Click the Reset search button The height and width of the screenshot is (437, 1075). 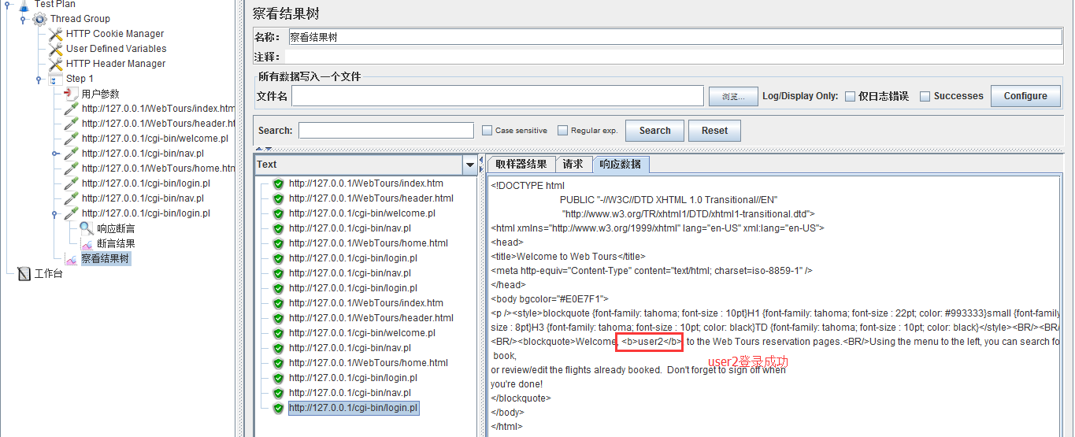(714, 131)
